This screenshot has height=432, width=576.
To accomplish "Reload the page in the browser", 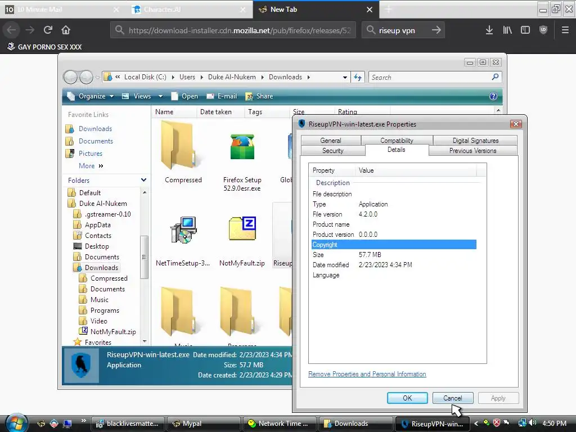I will coord(48,30).
